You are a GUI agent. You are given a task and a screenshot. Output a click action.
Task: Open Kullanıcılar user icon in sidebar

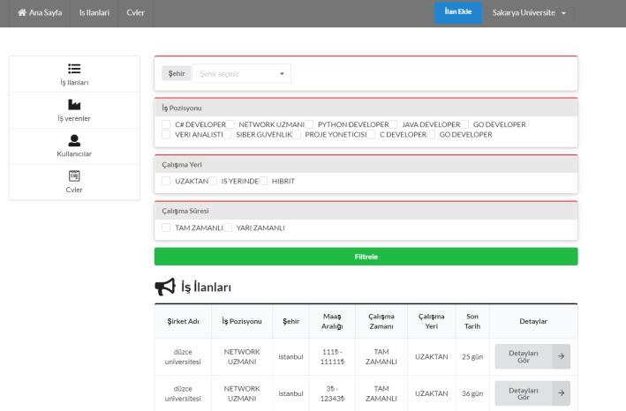74,140
